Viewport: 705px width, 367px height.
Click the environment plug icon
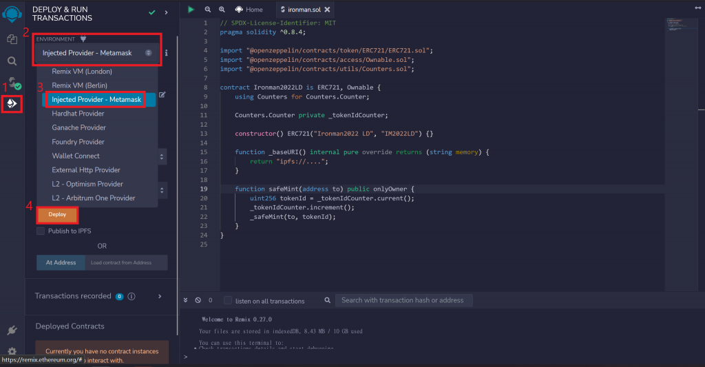tap(83, 39)
